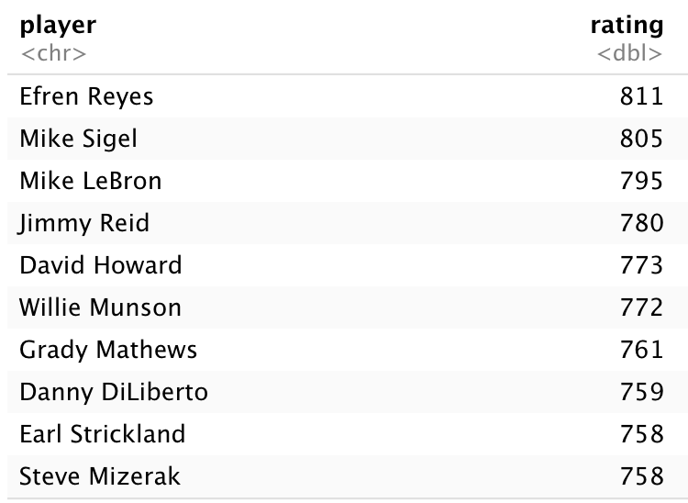
Task: Click the Mike Sigel name cell
Action: tap(79, 139)
